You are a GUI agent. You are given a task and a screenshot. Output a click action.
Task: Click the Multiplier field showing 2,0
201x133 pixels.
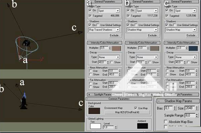click(x=181, y=48)
